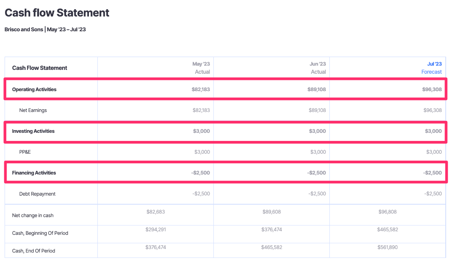
Task: Select the PP&E line item
Action: (25, 152)
